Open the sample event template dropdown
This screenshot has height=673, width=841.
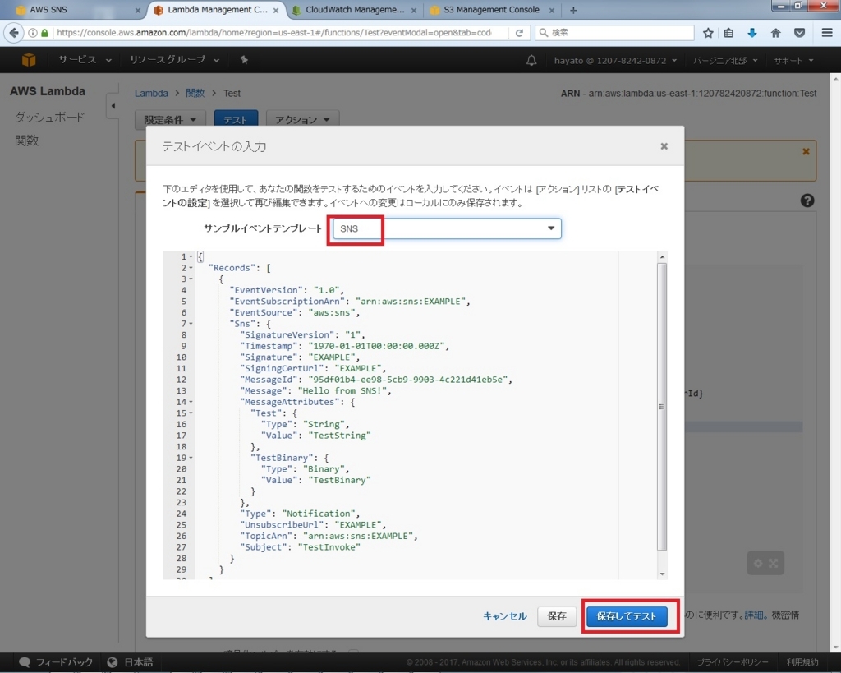coord(446,228)
